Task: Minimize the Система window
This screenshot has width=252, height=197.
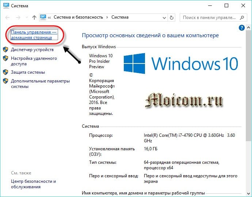Action: tap(210, 5)
